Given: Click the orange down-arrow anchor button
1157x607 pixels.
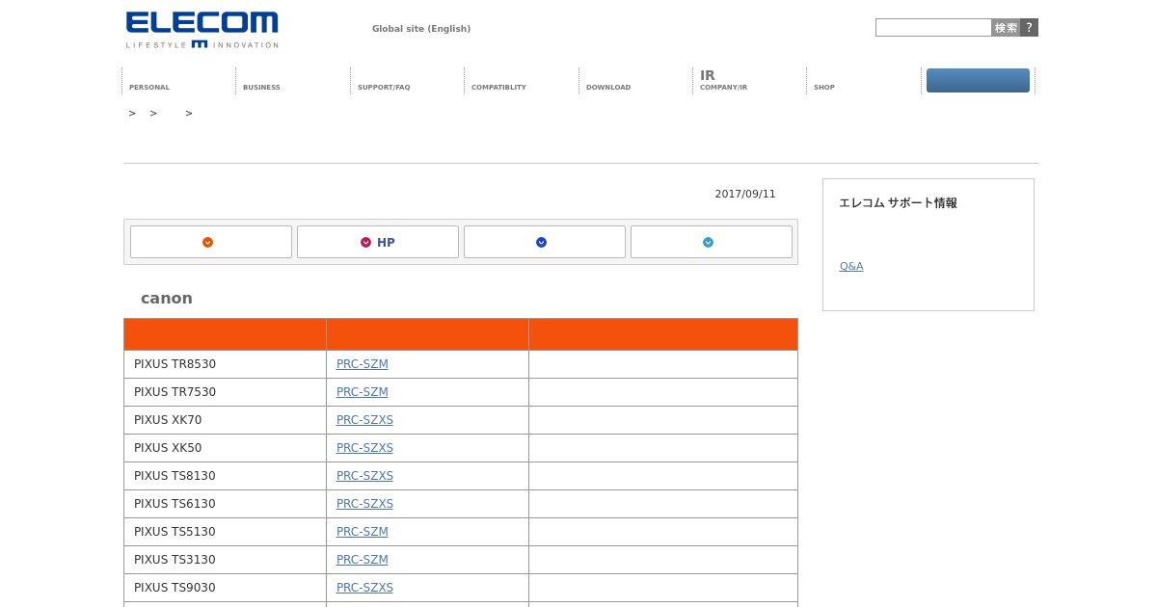Looking at the screenshot, I should (x=211, y=242).
